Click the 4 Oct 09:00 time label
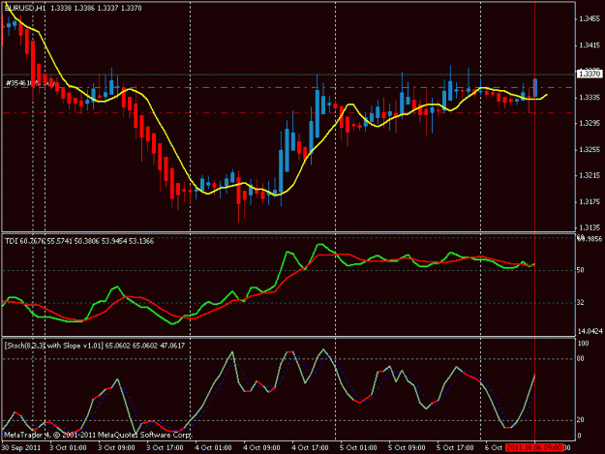The width and height of the screenshot is (605, 454). (x=261, y=448)
